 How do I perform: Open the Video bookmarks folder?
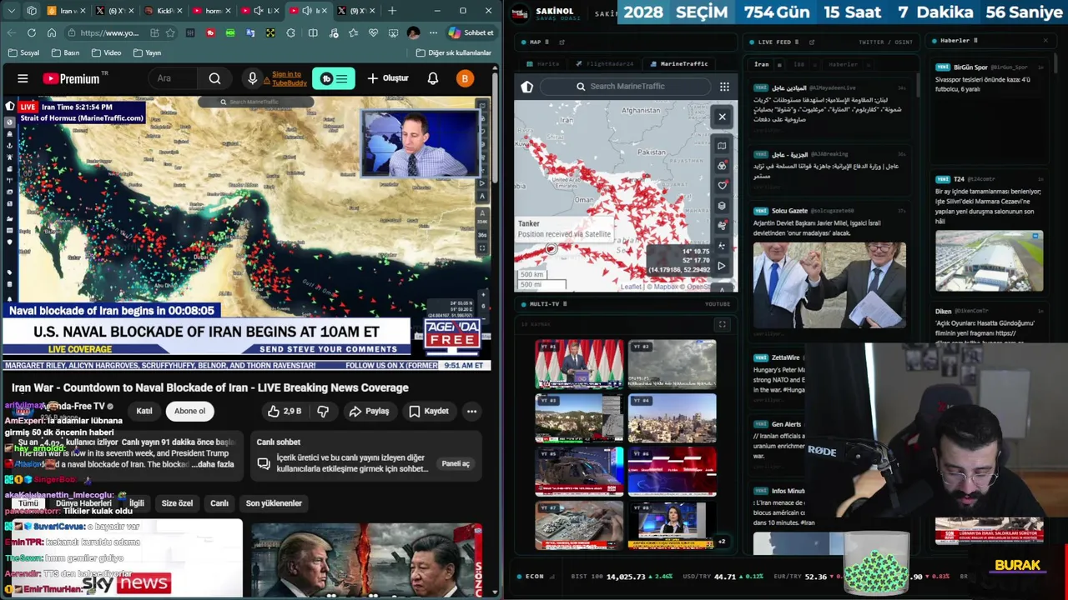[x=106, y=52]
